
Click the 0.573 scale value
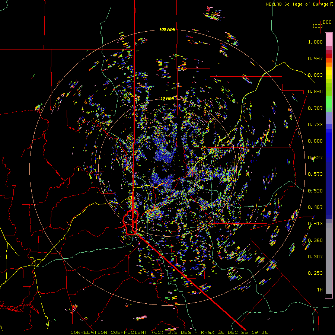coord(315,174)
